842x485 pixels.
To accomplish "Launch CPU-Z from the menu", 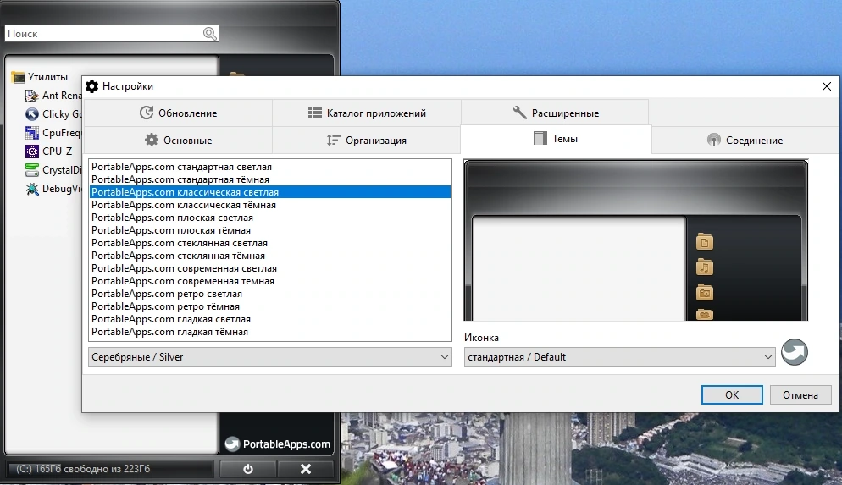I will coord(49,152).
